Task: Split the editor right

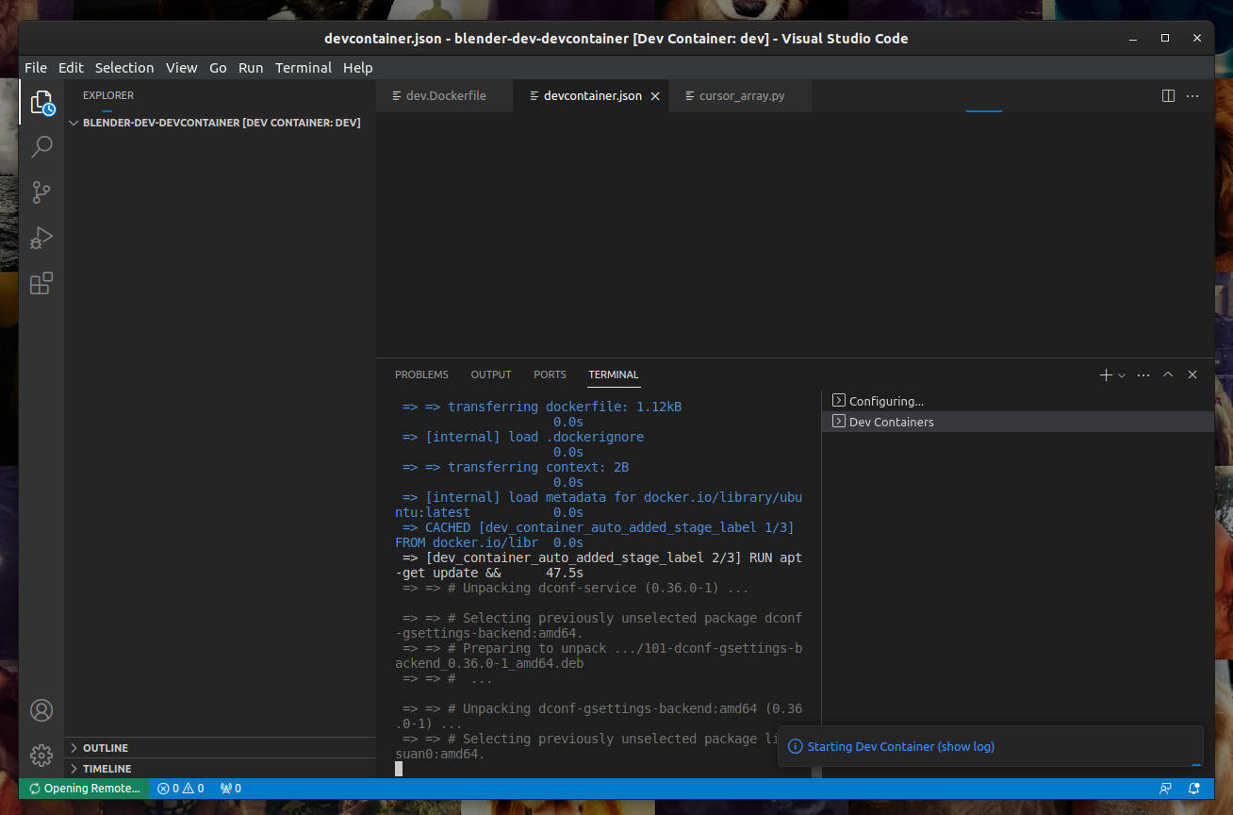Action: tap(1168, 96)
